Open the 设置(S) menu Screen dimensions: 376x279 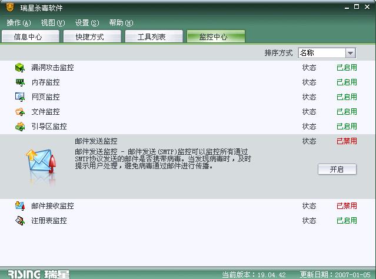pyautogui.click(x=87, y=23)
